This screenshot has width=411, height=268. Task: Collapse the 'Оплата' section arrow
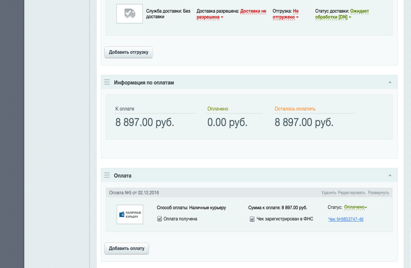[390, 175]
